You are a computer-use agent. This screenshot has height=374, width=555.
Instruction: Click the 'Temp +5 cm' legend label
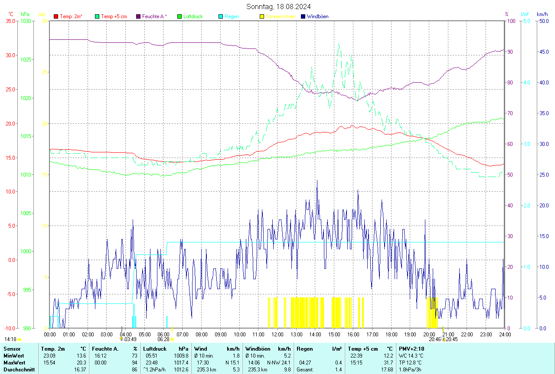(114, 16)
